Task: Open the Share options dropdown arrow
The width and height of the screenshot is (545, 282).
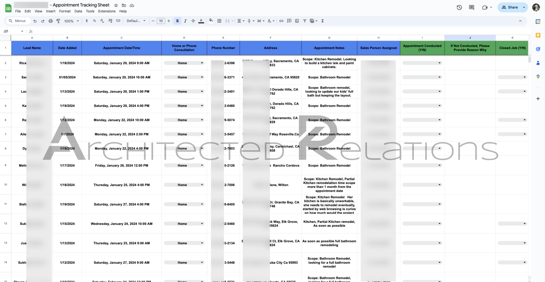Action: tap(524, 7)
